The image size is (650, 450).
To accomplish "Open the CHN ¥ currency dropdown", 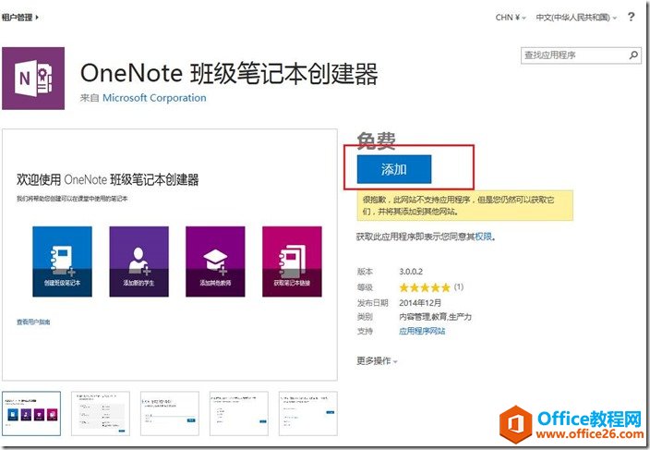I will 511,18.
